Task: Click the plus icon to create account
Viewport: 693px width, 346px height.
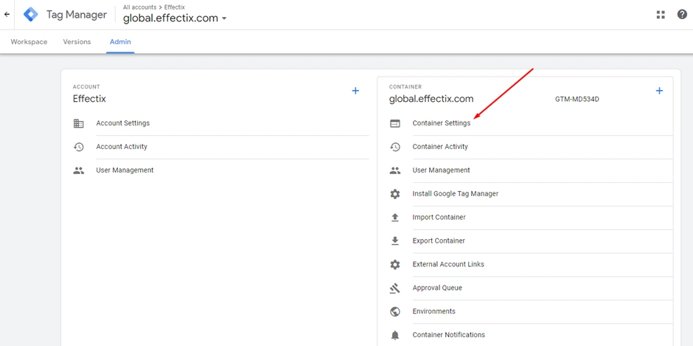Action: pos(355,91)
